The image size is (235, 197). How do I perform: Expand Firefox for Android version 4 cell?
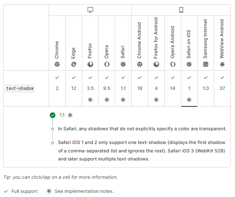tap(156, 88)
